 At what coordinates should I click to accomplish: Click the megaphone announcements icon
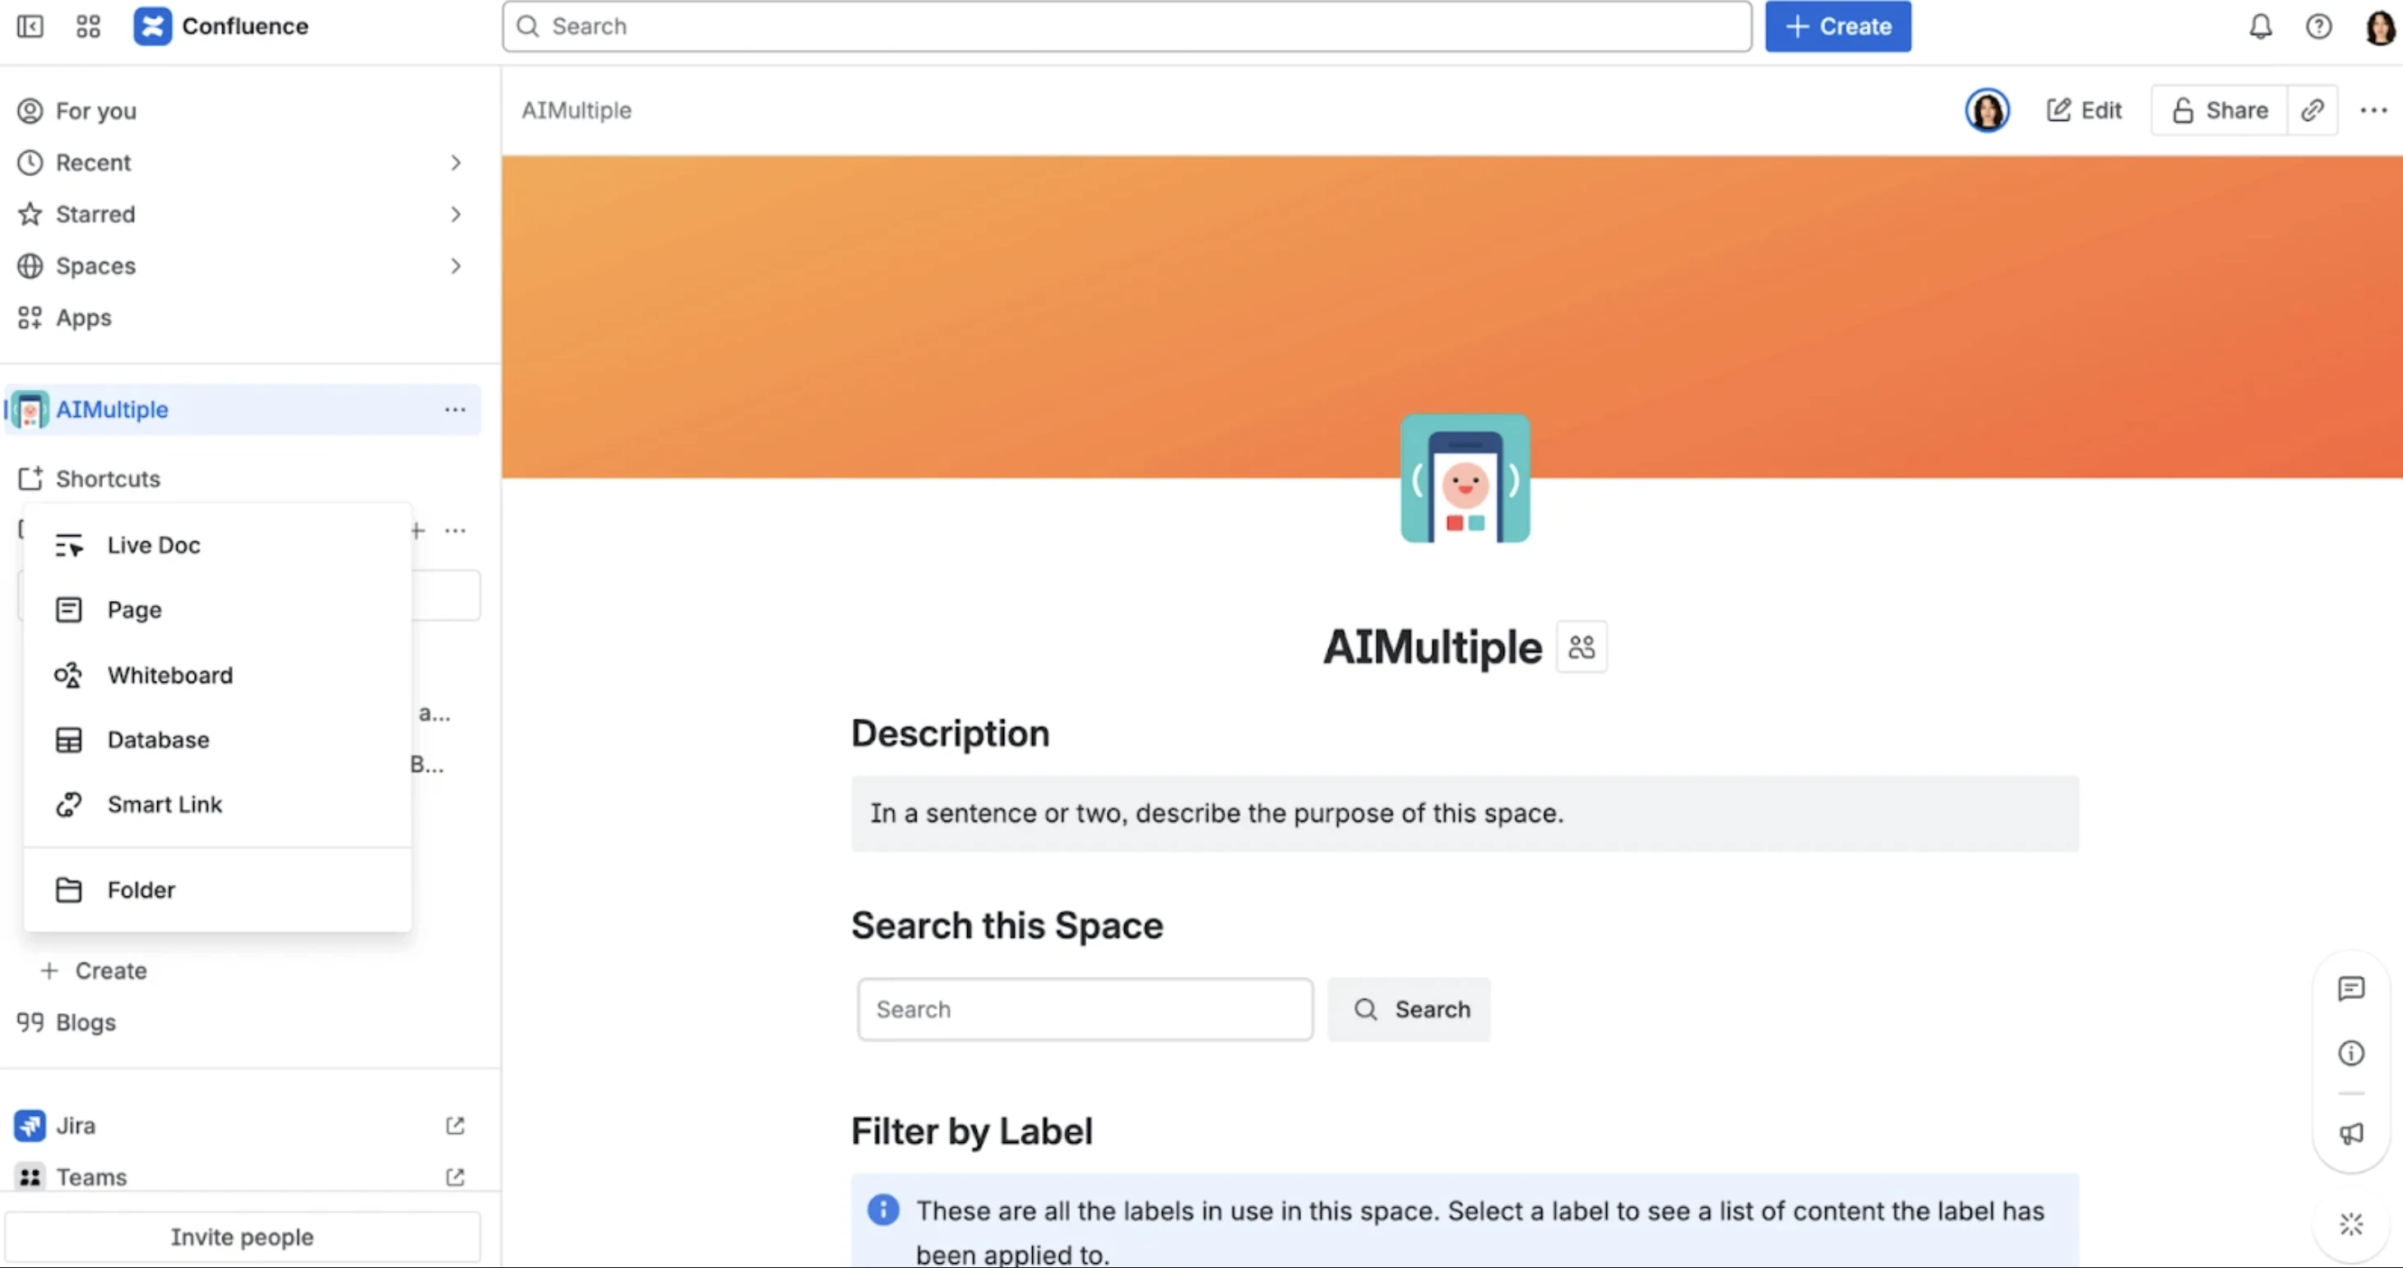pyautogui.click(x=2350, y=1134)
